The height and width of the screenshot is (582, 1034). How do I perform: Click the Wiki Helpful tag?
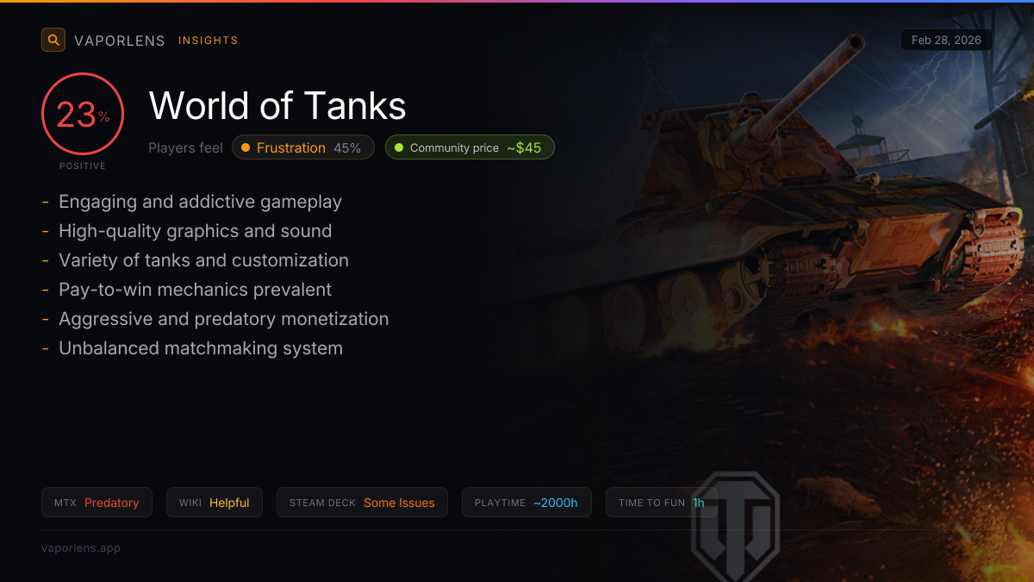(x=215, y=503)
